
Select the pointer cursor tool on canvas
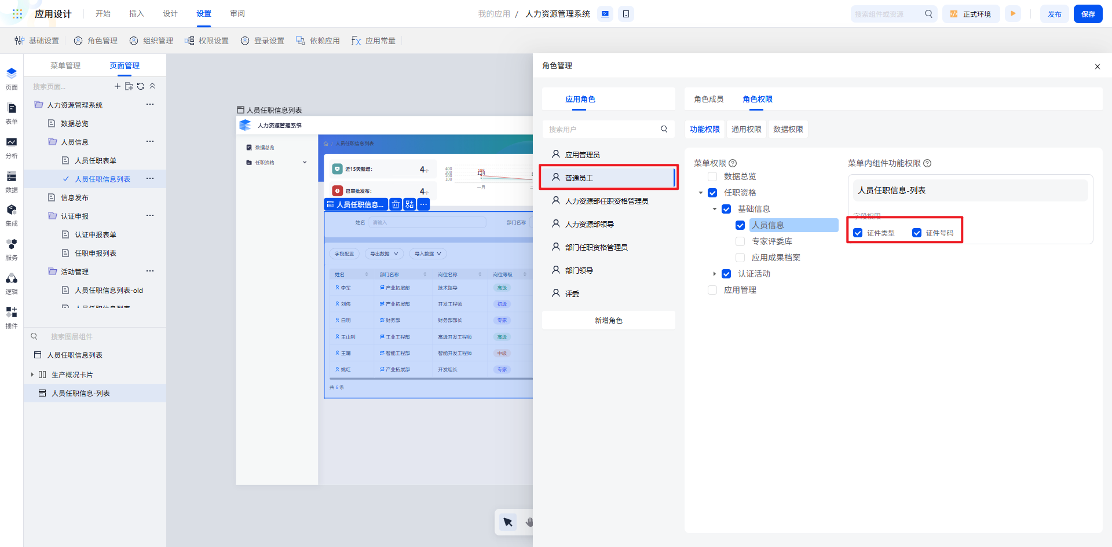click(508, 522)
